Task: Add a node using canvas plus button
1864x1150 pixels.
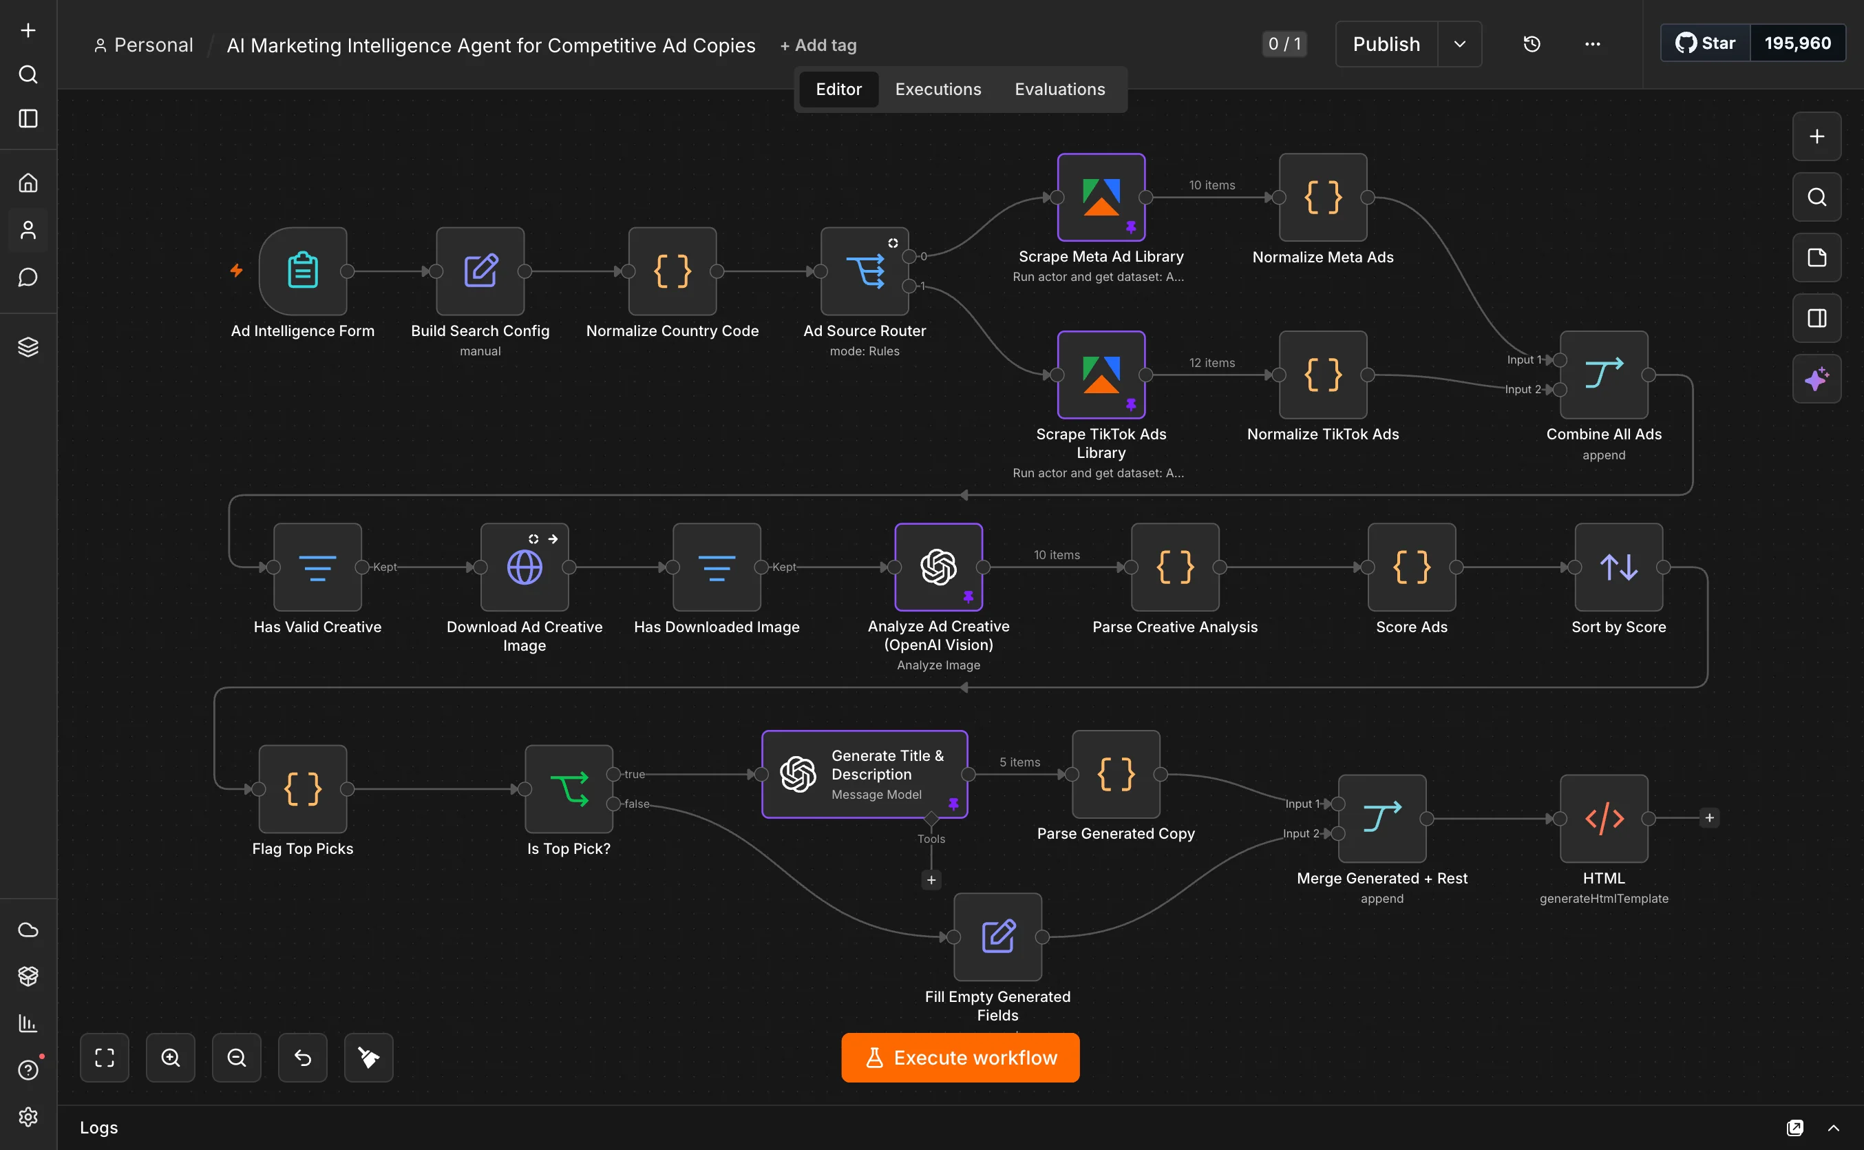Action: coord(1817,137)
